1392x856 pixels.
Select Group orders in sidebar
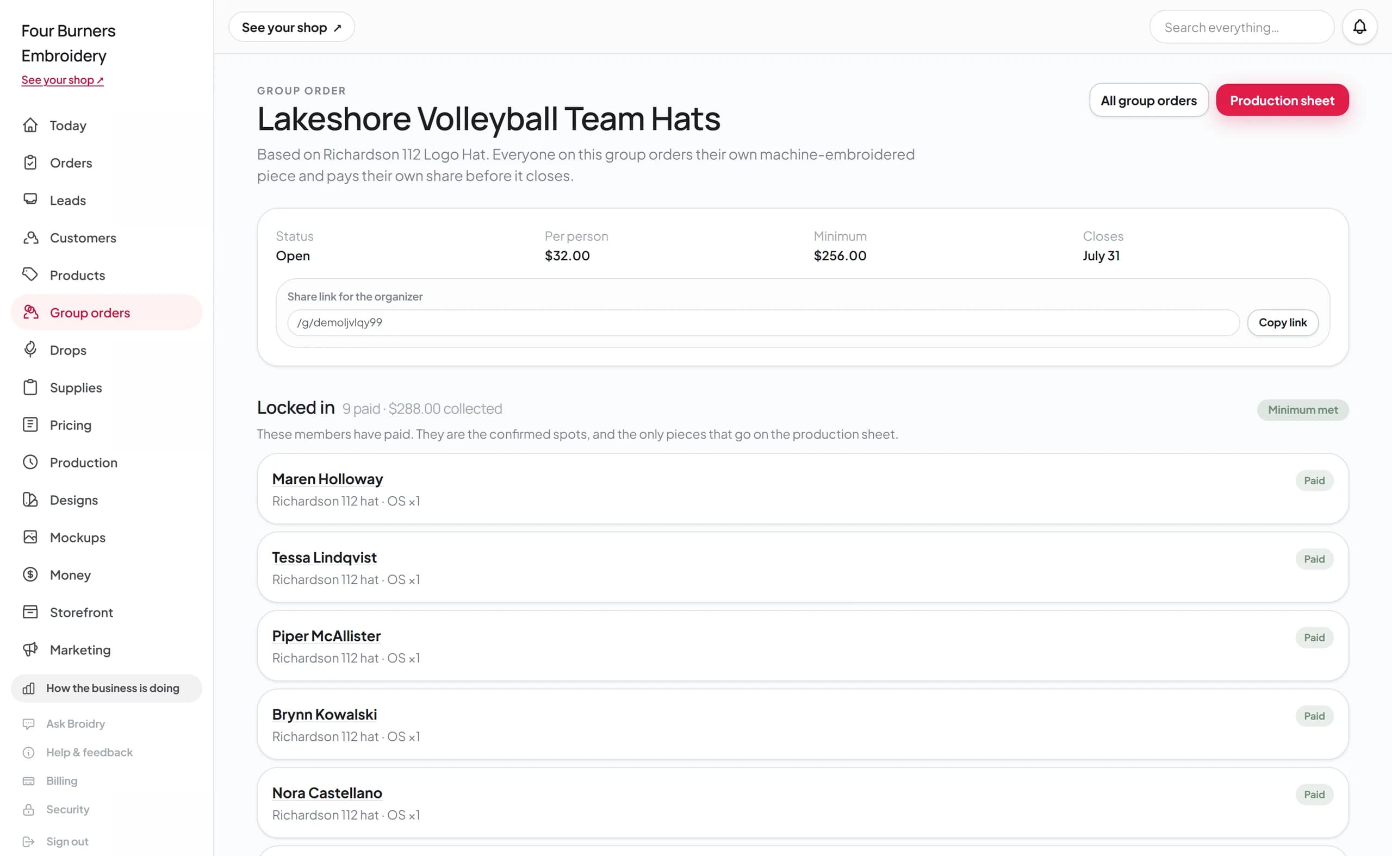pyautogui.click(x=107, y=312)
